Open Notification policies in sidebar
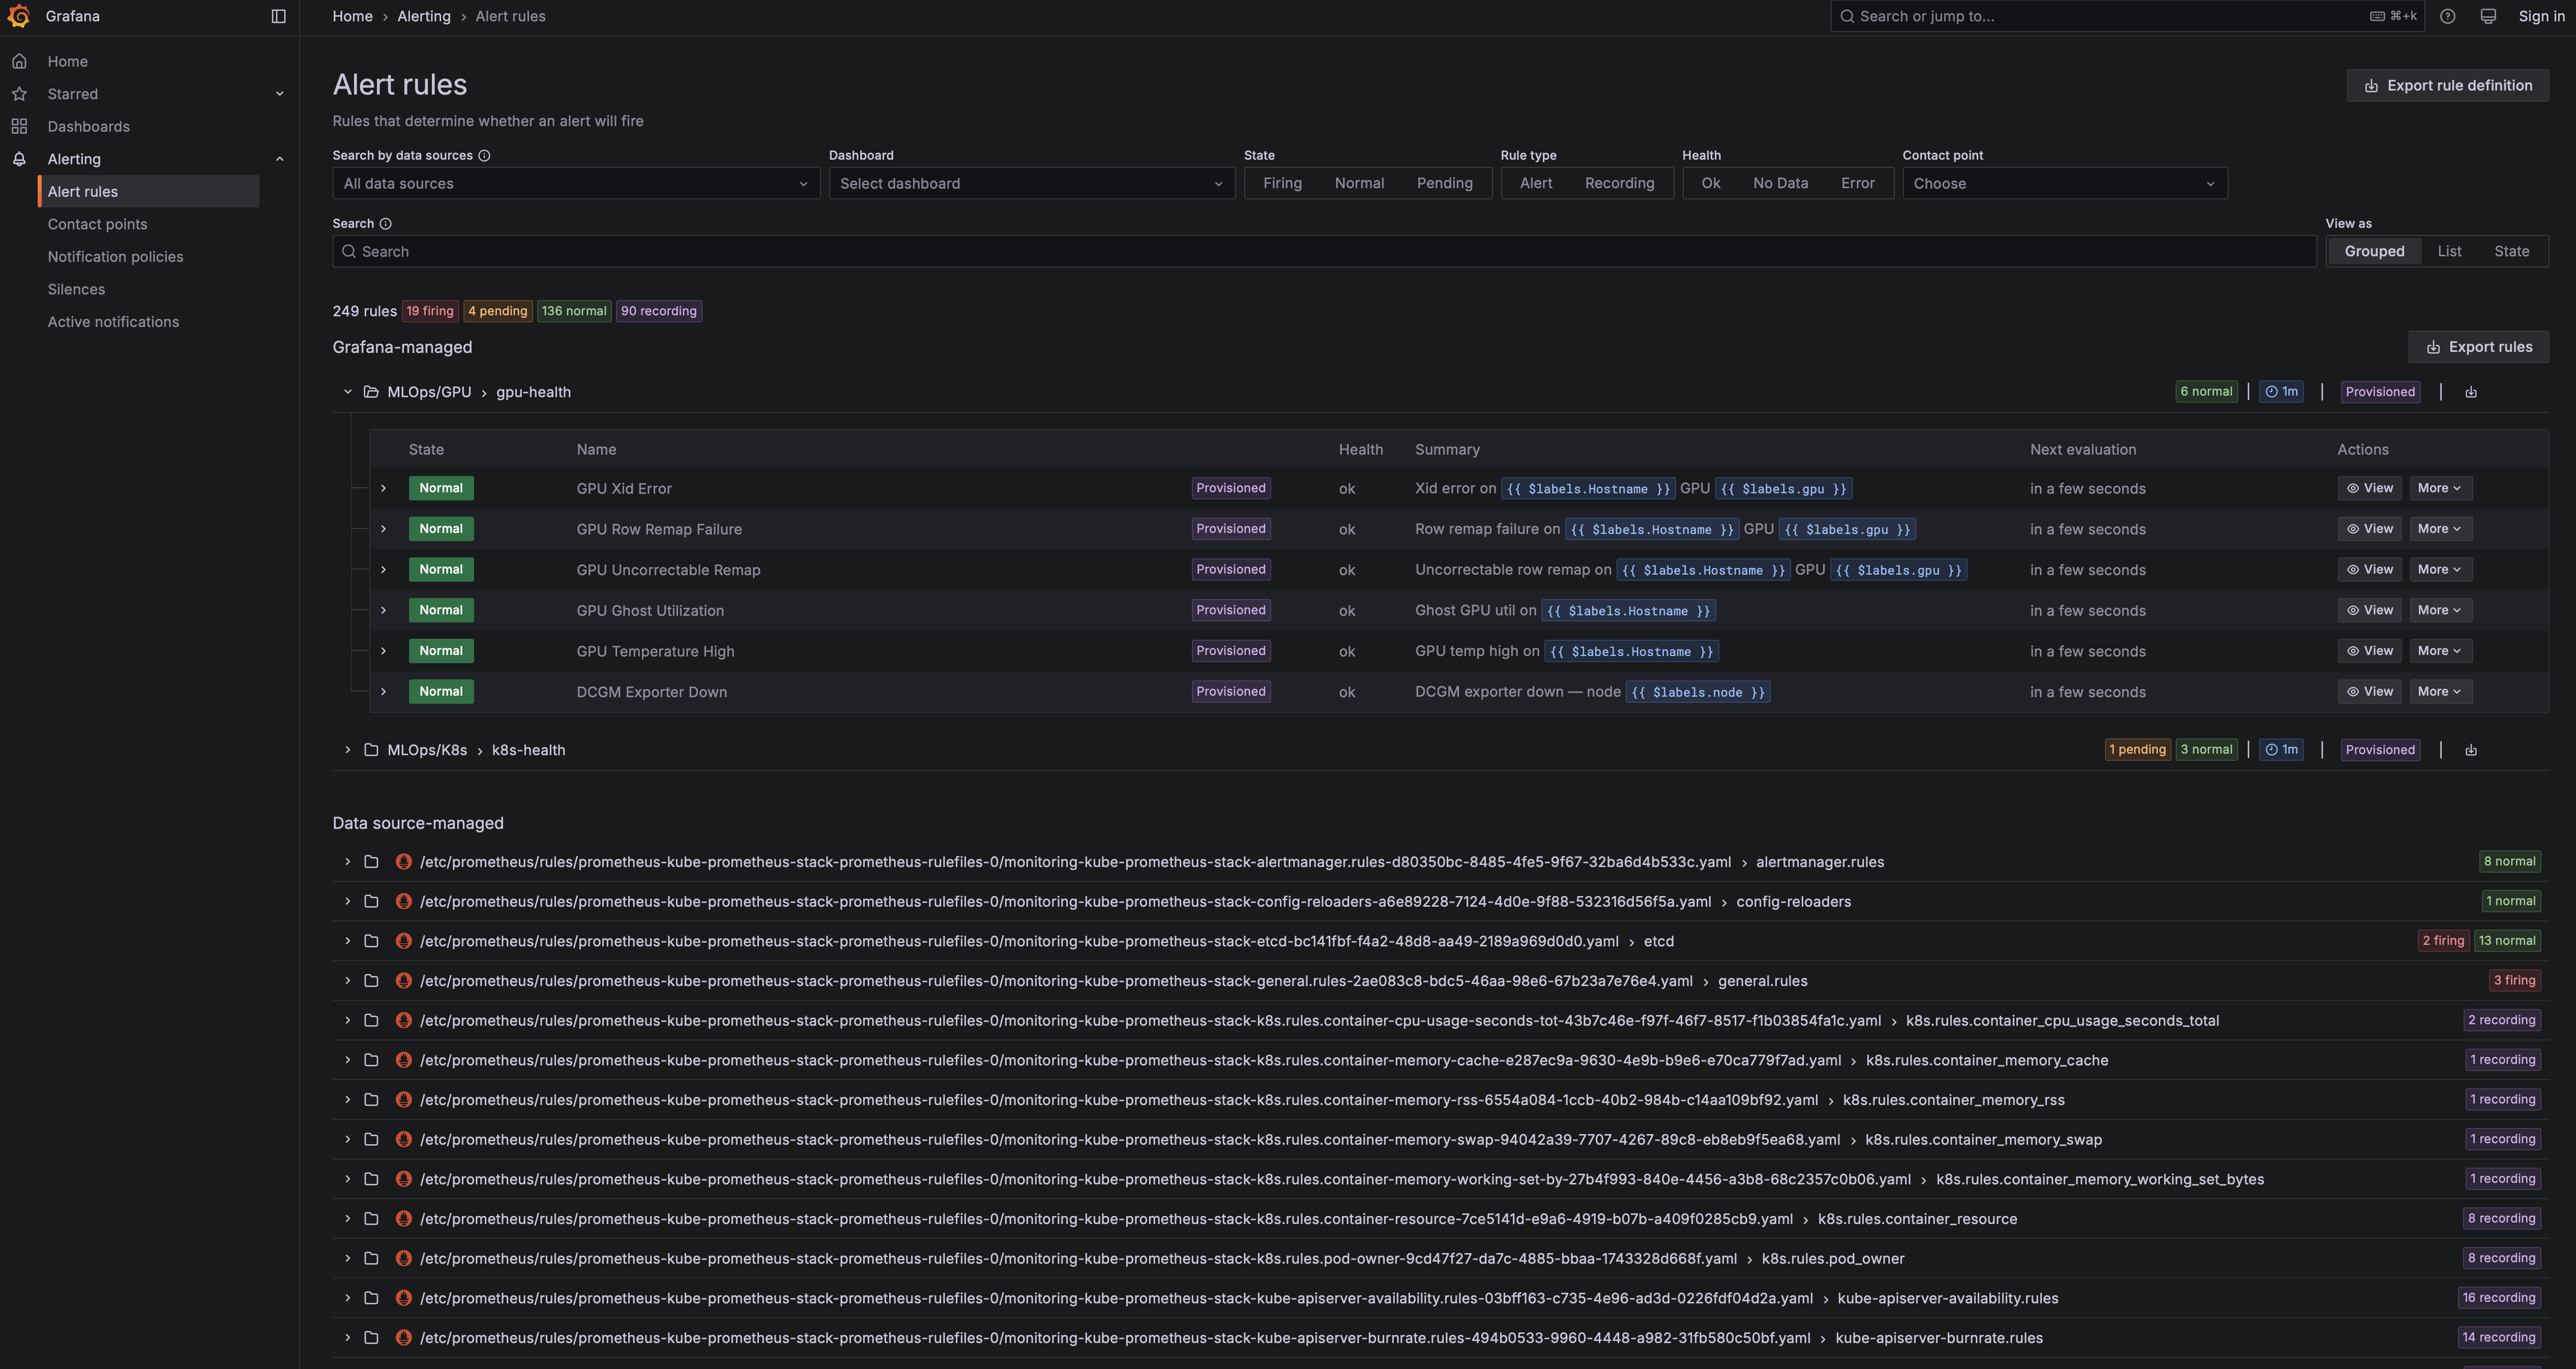The width and height of the screenshot is (2576, 1369). 116,257
